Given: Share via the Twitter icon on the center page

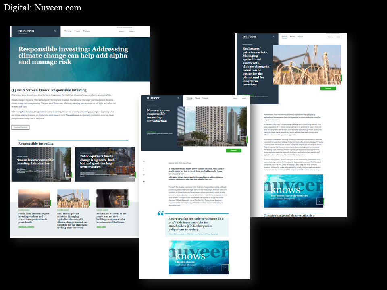Looking at the screenshot, I should click(x=144, y=175).
